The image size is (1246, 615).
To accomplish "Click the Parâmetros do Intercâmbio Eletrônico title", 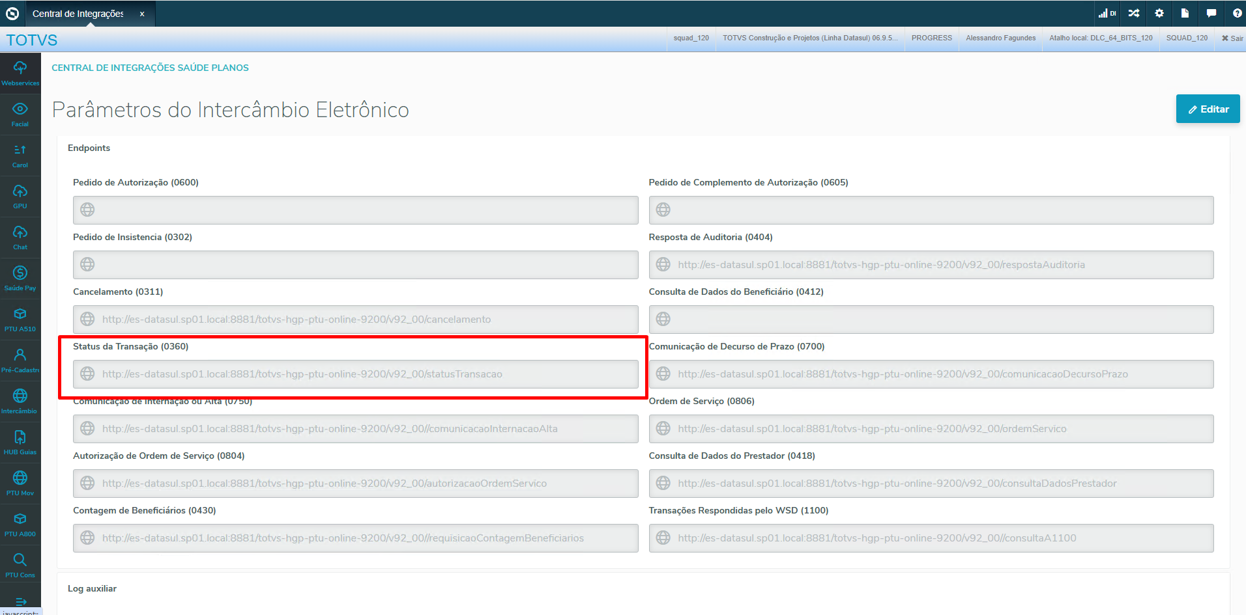I will pyautogui.click(x=230, y=109).
